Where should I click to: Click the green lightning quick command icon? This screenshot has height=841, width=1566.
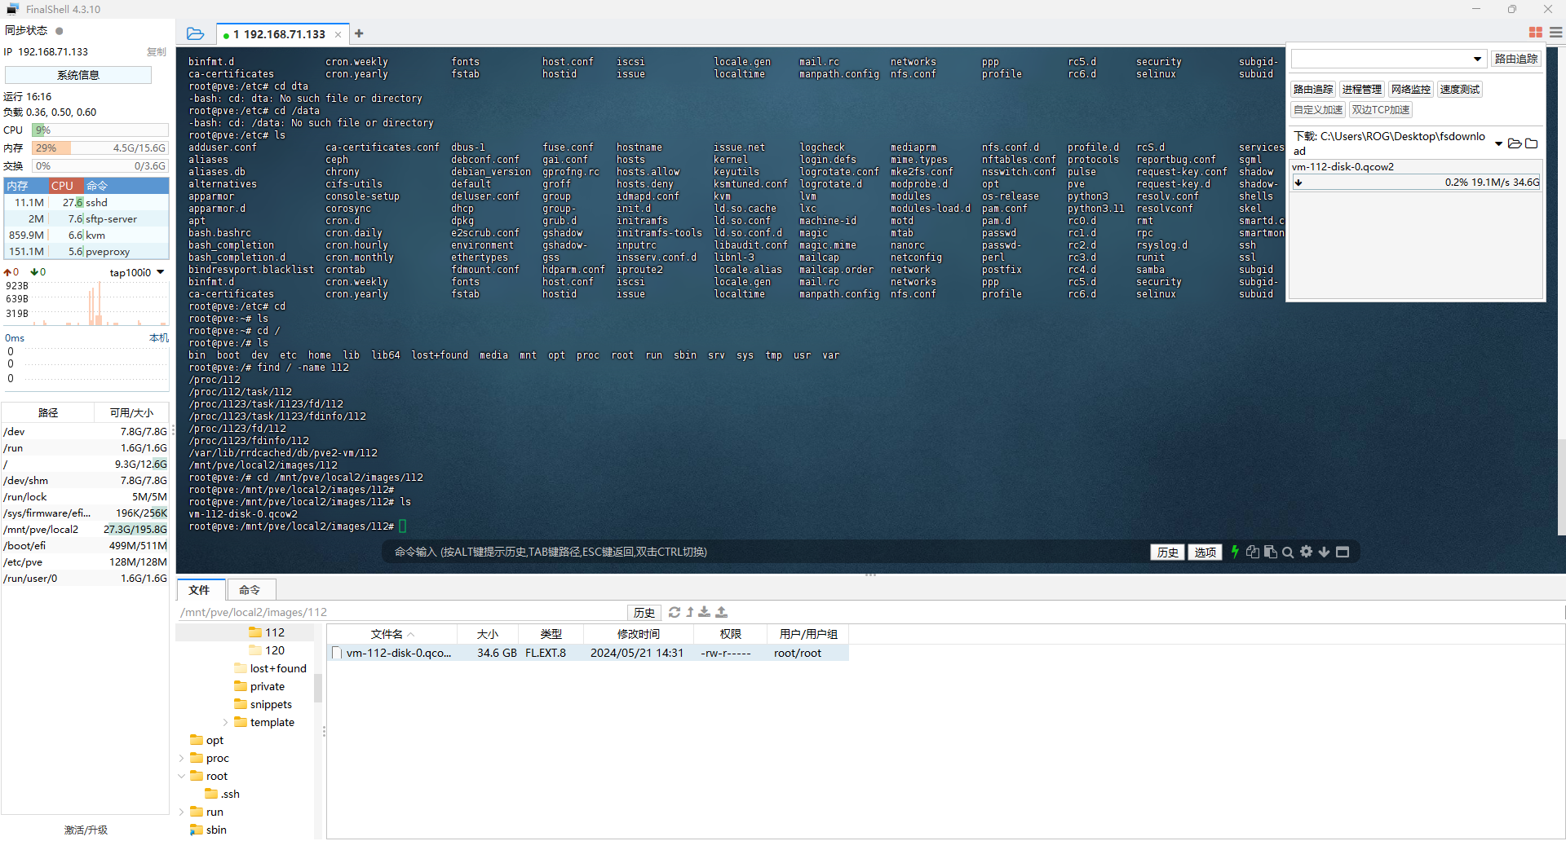(x=1235, y=552)
